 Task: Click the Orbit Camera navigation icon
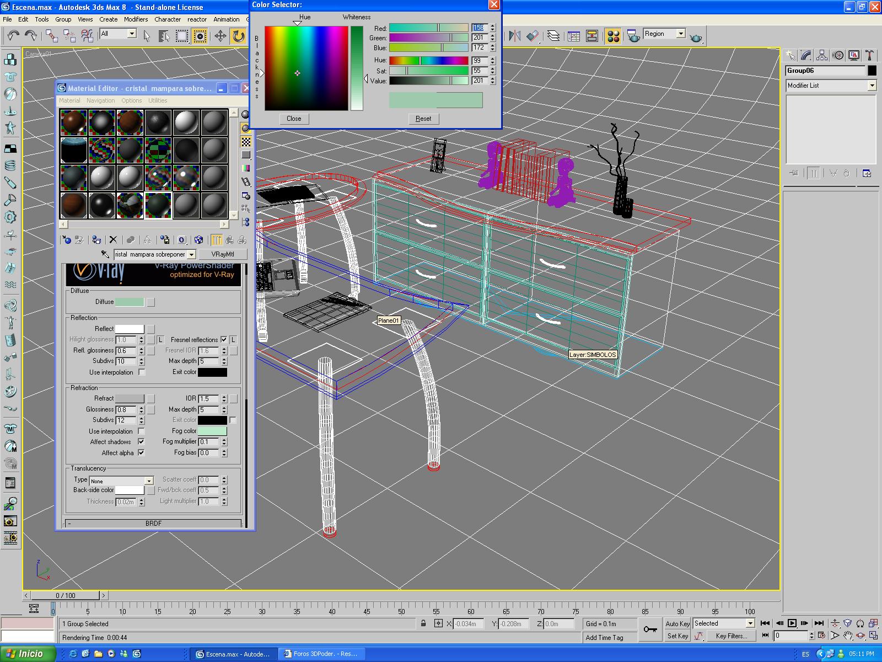coord(861,636)
